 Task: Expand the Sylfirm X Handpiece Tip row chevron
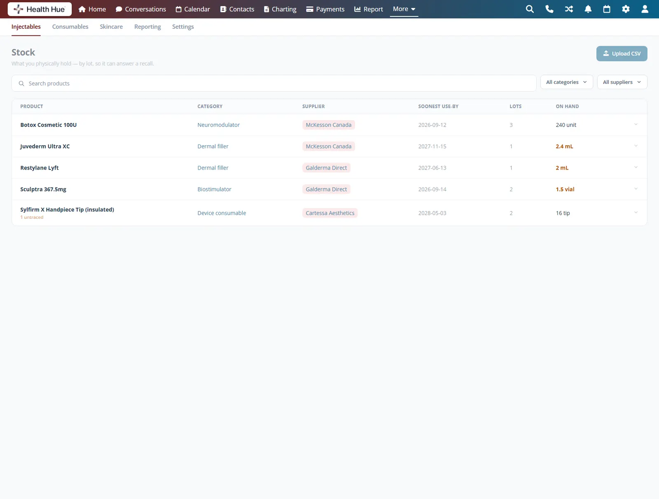636,213
